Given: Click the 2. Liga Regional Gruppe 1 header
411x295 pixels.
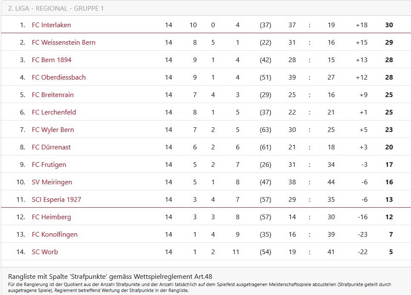Looking at the screenshot, I should (56, 9).
